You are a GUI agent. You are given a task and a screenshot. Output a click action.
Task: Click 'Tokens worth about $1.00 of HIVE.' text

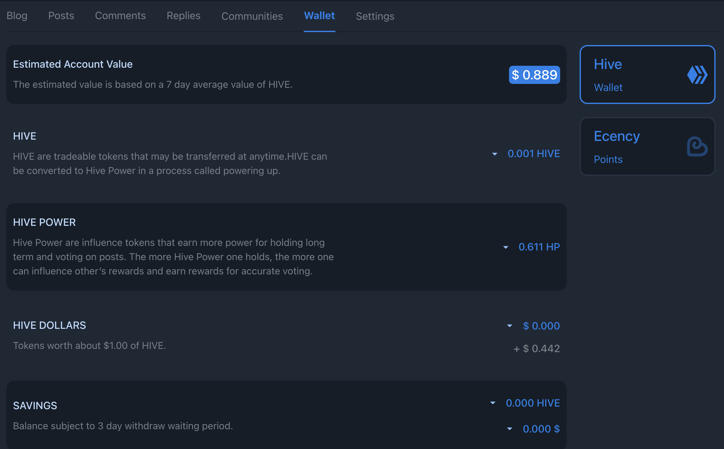pyautogui.click(x=89, y=346)
